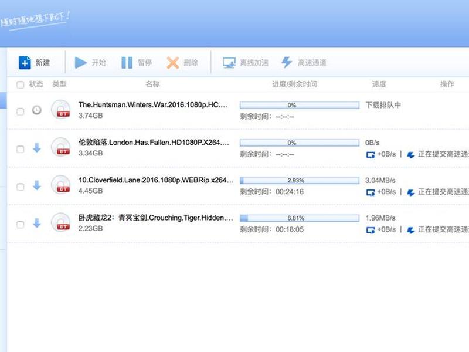Toggle the select-all checkbox in header

(21, 84)
